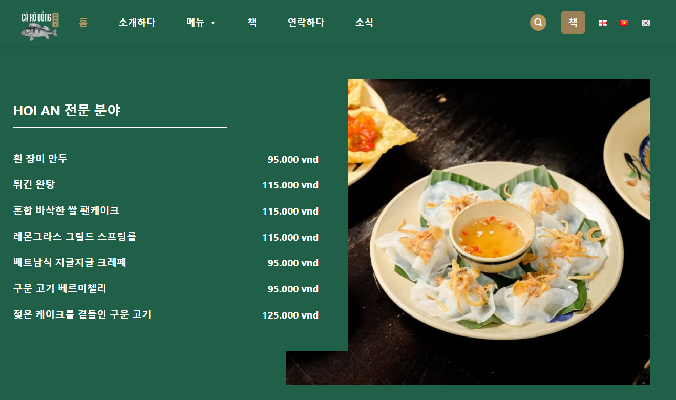The height and width of the screenshot is (400, 676).
Task: Open the search magnifier icon
Action: 538,23
